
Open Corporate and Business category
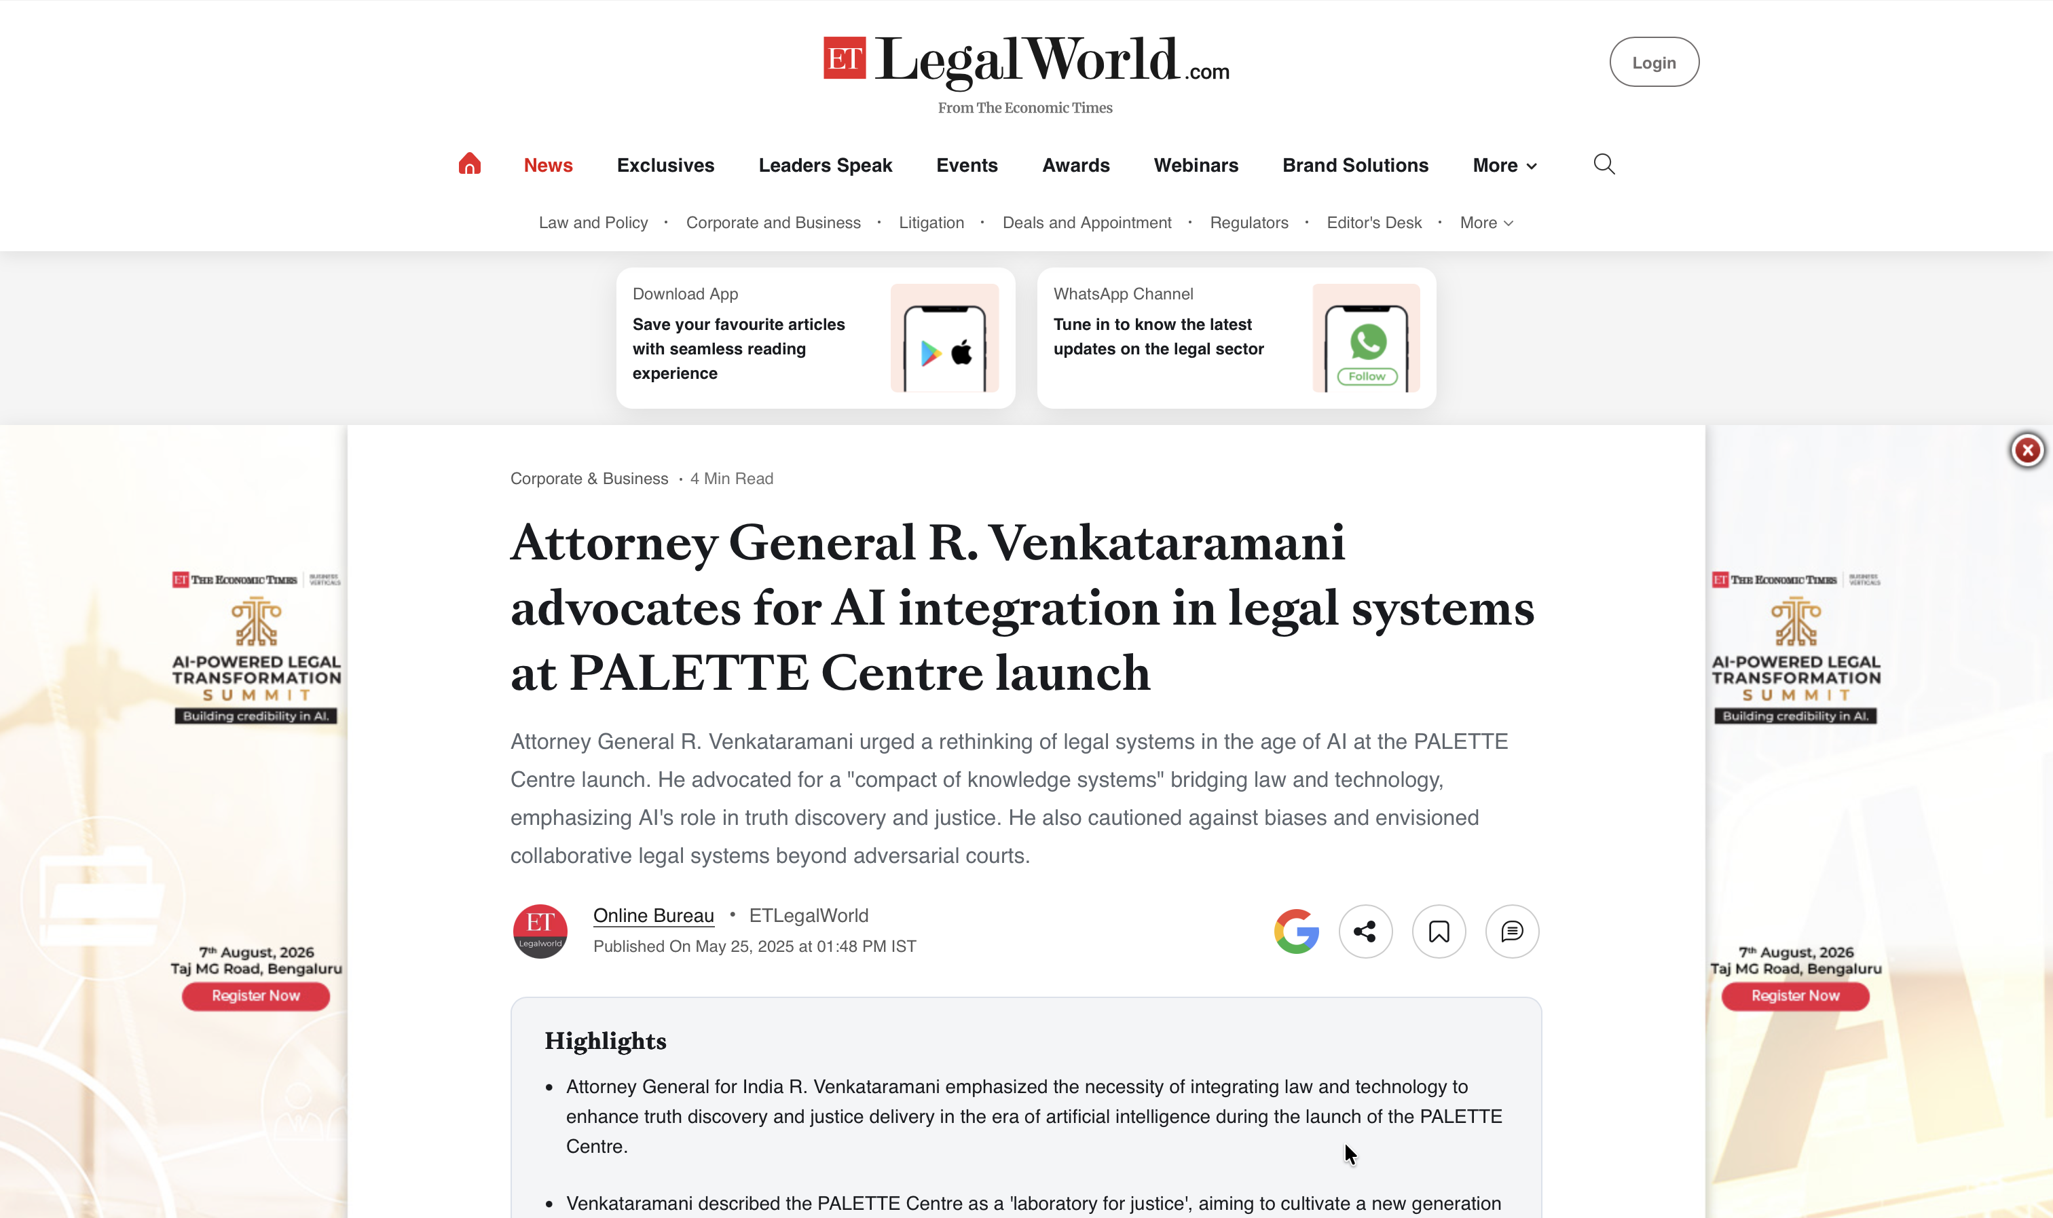coord(773,223)
